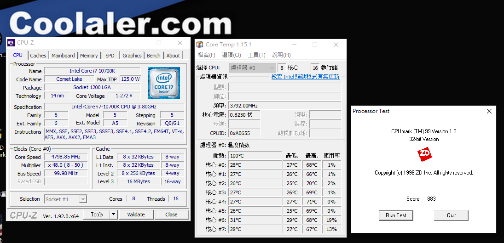Open the SPD tab in CPU-Z

[110, 56]
